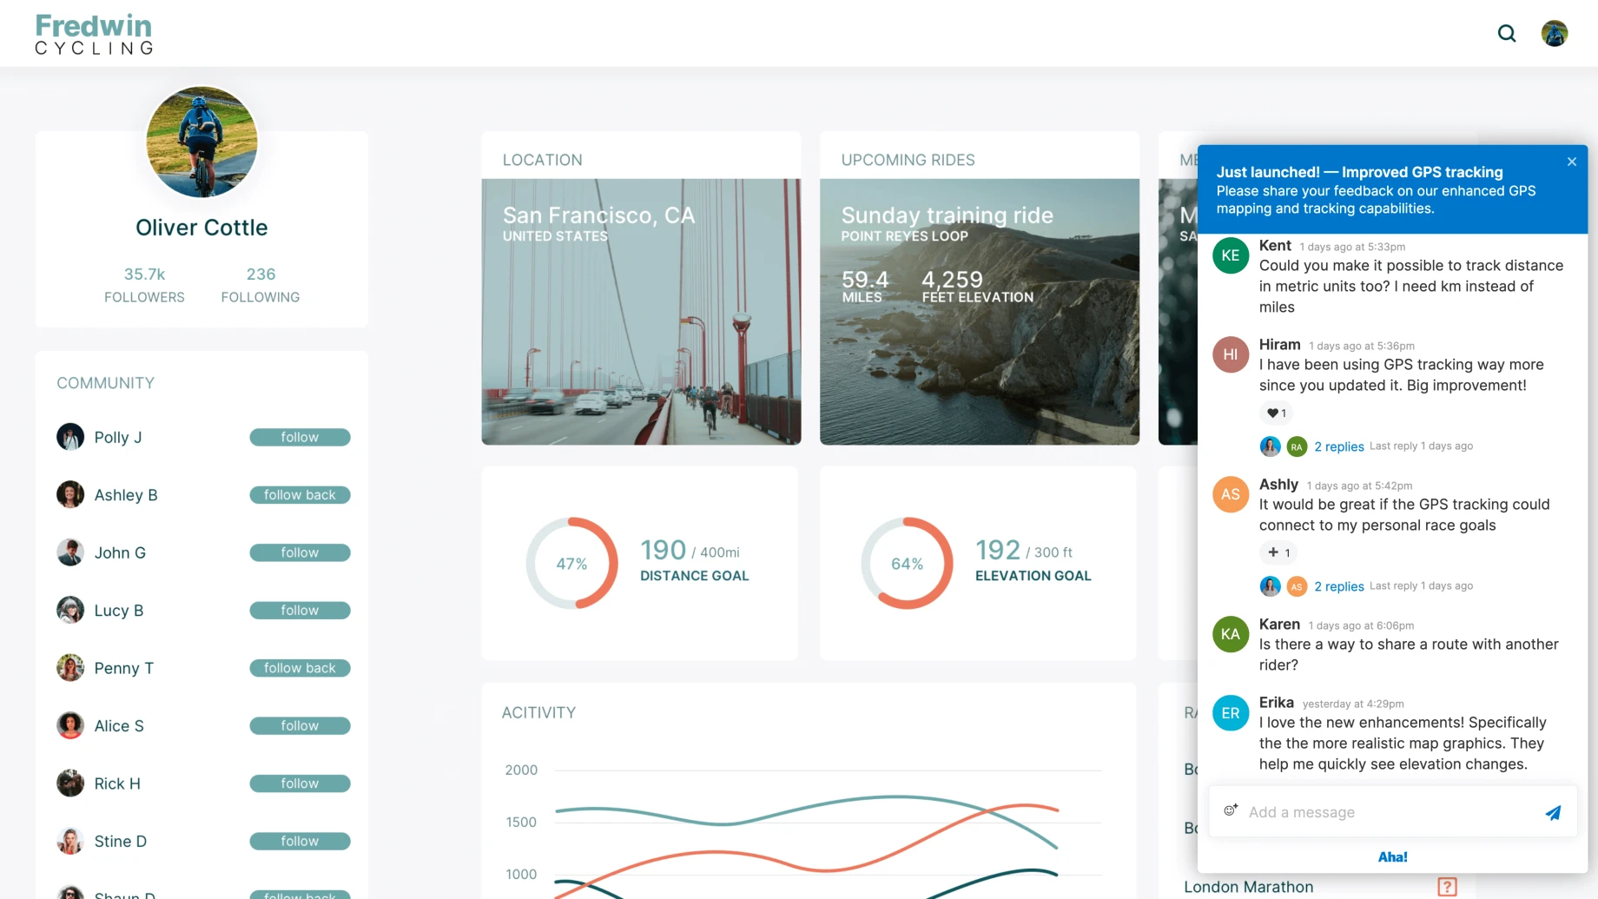The width and height of the screenshot is (1598, 899).
Task: Open Rick H's profile picture
Action: (x=70, y=783)
